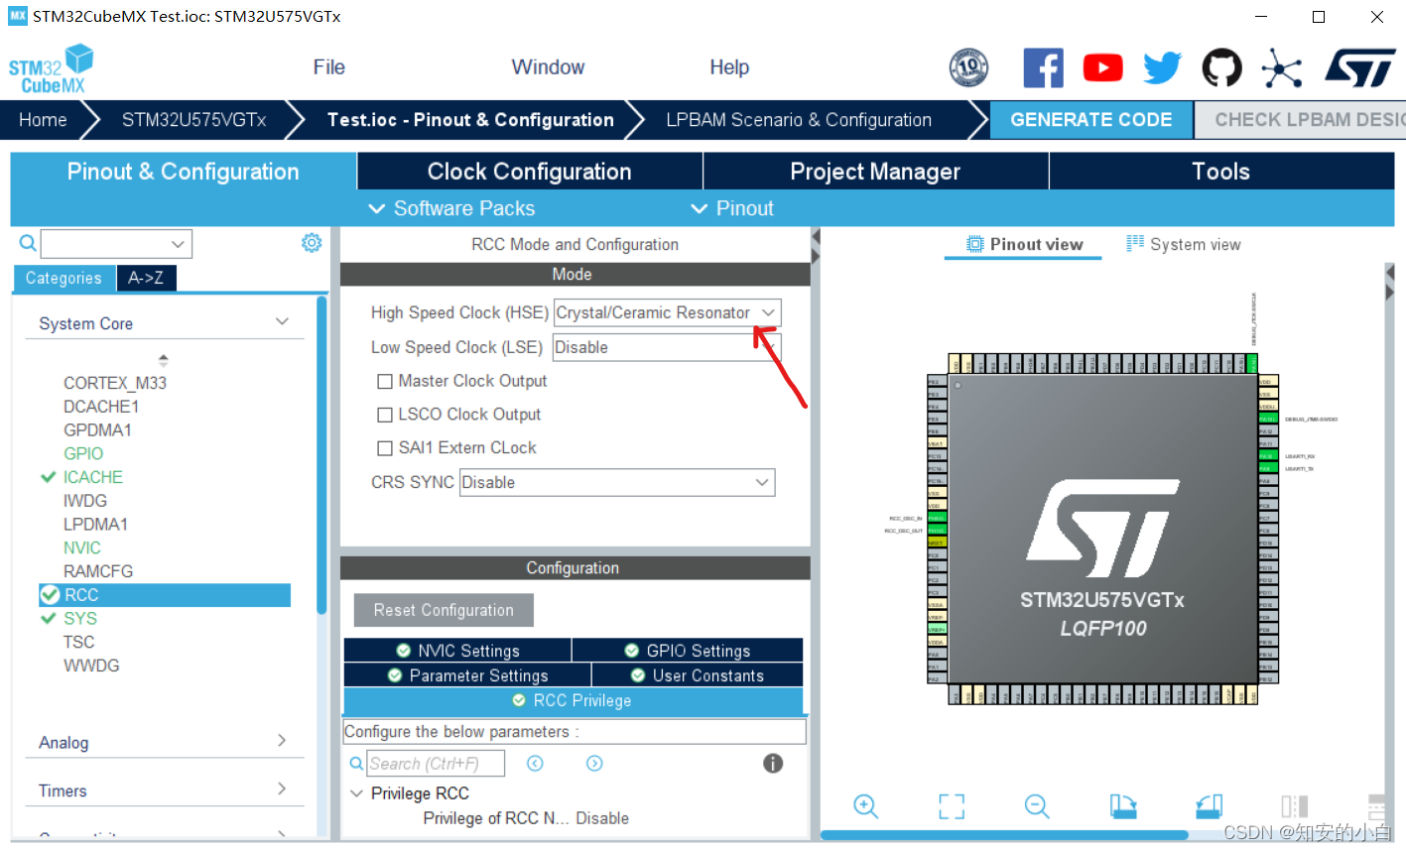Click the Twitter icon in the header

[x=1162, y=66]
